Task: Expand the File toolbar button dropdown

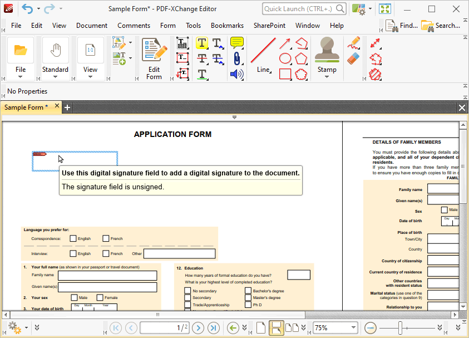Action: coord(21,77)
